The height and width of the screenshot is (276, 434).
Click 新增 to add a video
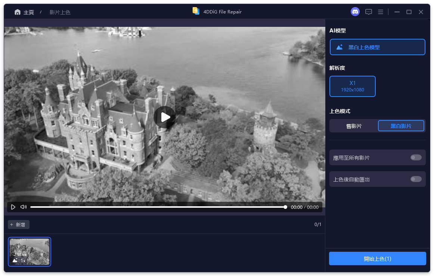[18, 224]
